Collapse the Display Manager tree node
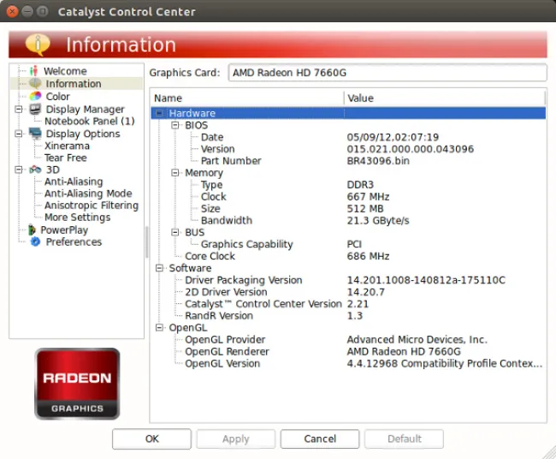This screenshot has width=556, height=459. [19, 110]
